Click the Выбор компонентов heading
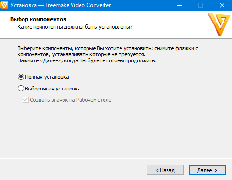Viewport: 232px width, 180px height. [38, 19]
